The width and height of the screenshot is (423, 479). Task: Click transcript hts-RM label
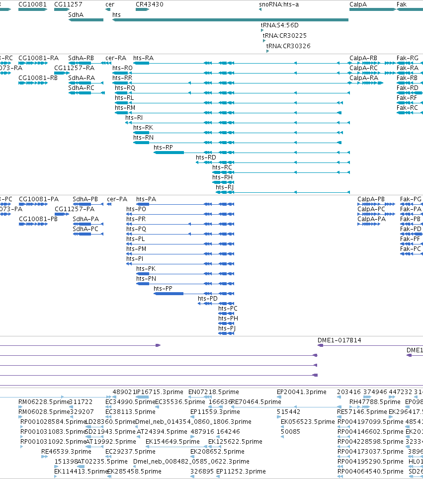(125, 107)
